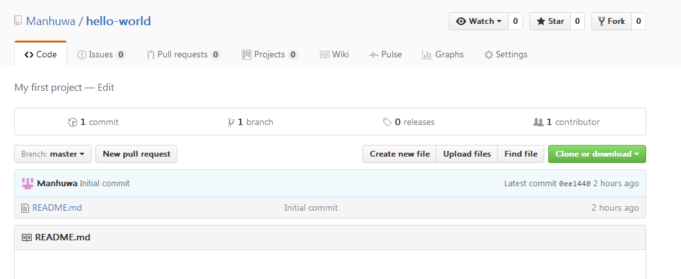Click the eye icon on Watch button

pos(461,21)
